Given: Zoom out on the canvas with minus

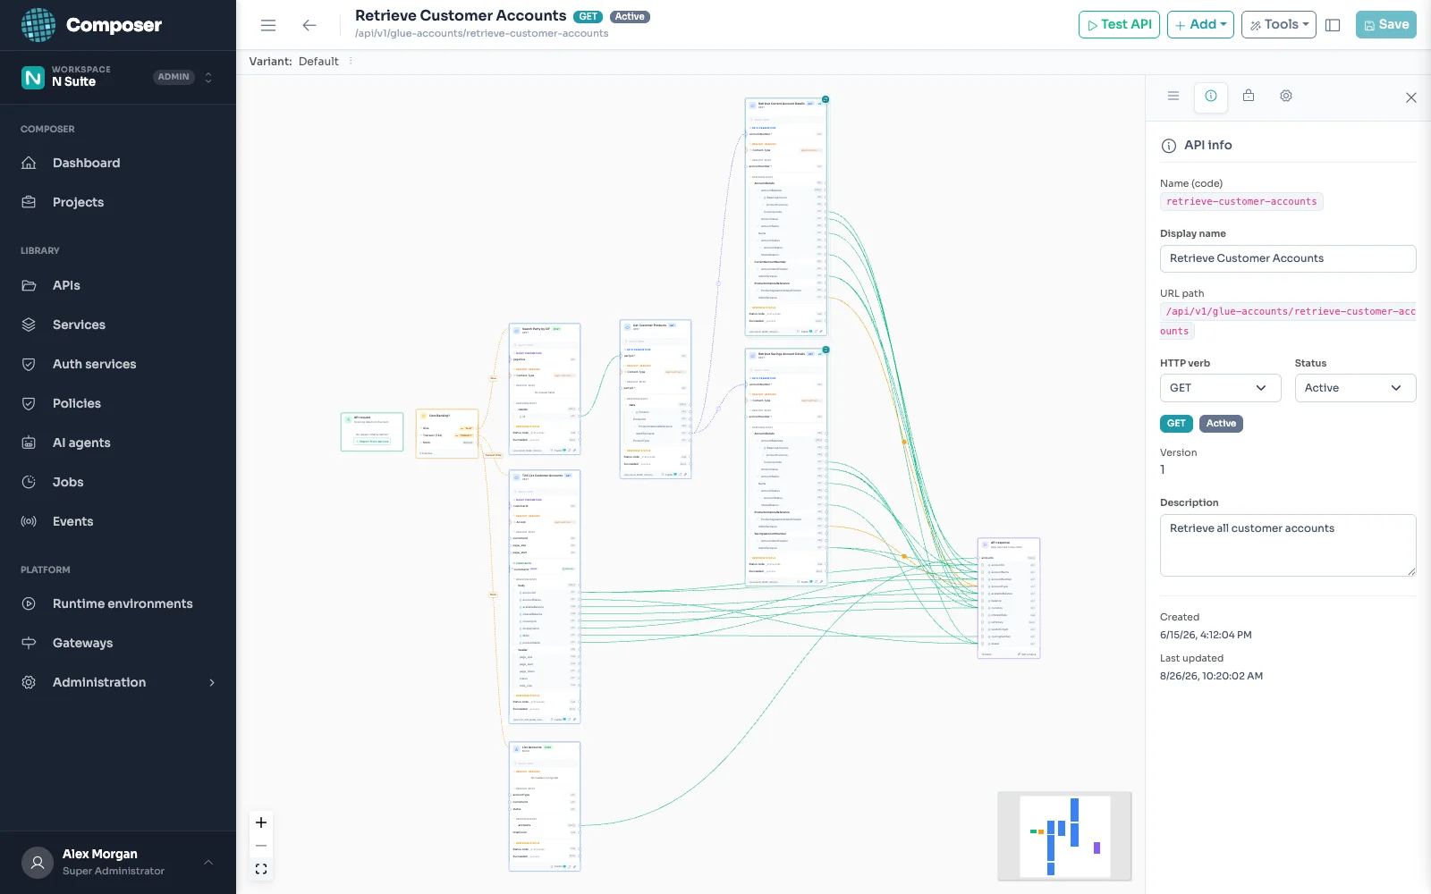Looking at the screenshot, I should click(x=261, y=846).
